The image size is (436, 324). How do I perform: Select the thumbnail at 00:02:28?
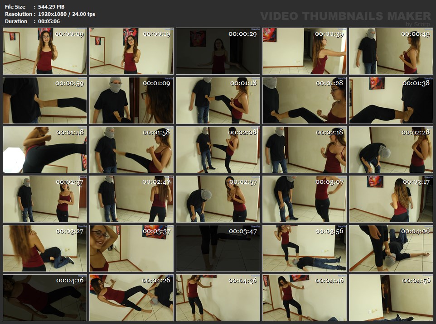point(391,150)
